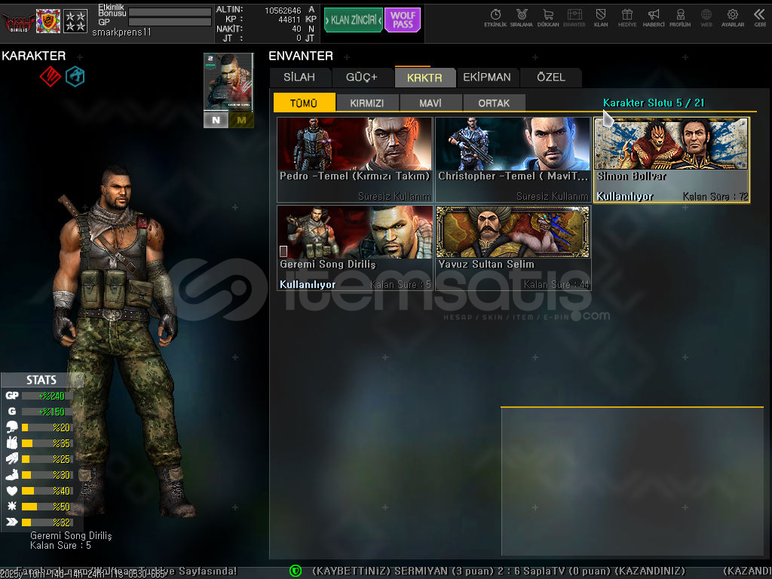Filter inventory by MAVİ
The image size is (772, 579).
[x=430, y=103]
